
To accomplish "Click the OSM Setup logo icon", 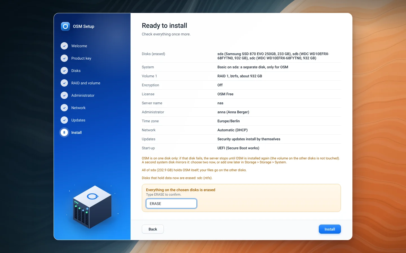I will click(x=65, y=26).
